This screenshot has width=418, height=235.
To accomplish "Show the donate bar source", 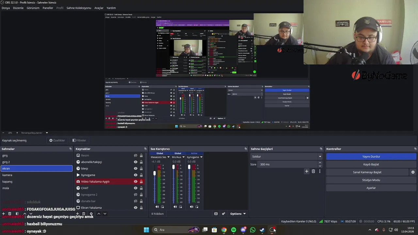I will click(136, 201).
